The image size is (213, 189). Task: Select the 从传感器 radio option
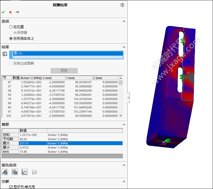pyautogui.click(x=11, y=33)
